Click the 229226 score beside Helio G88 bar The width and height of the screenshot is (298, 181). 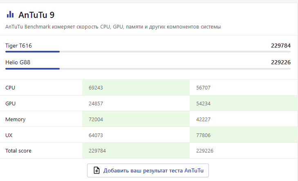coord(281,62)
